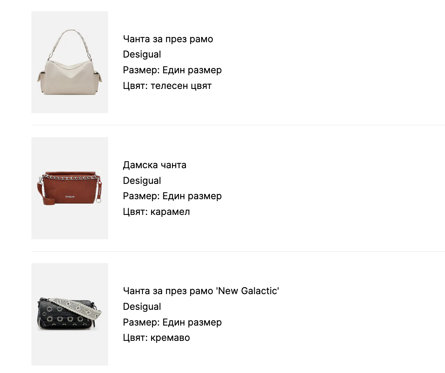Screen dimensions: 445x373
Task: Click the 'Цвят: карамел' text
Action: pos(156,212)
